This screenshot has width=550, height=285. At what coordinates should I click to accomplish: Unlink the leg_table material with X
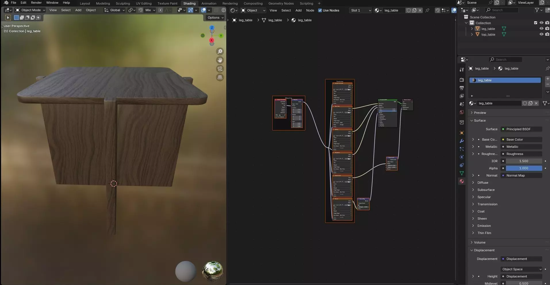point(536,103)
